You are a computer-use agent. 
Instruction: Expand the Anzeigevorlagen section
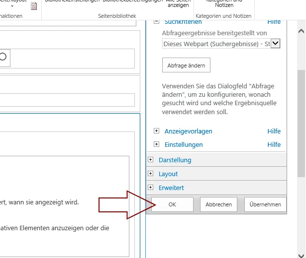tap(156, 131)
